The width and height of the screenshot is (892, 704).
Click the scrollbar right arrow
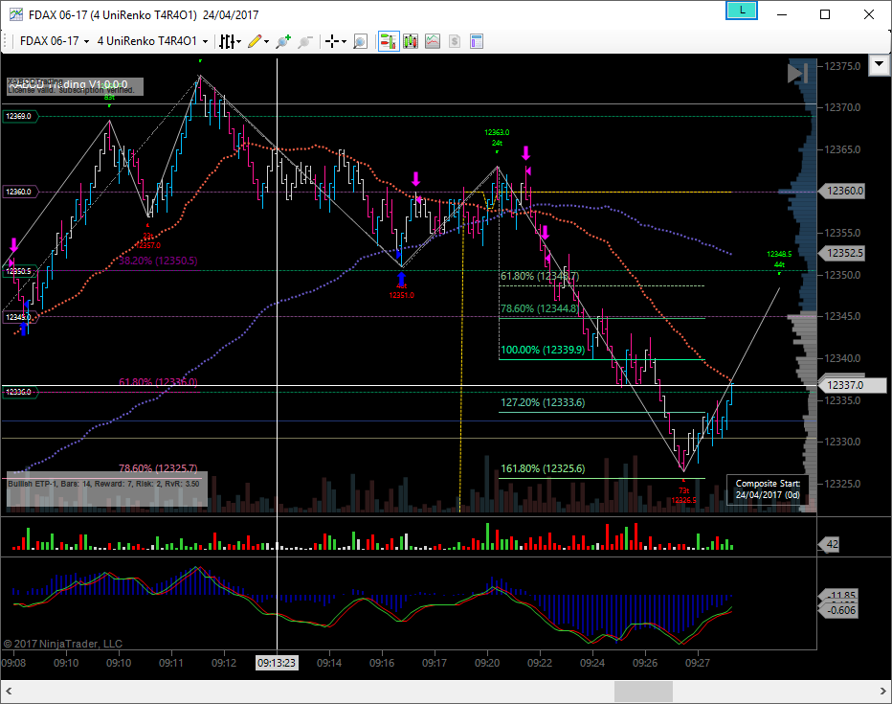(882, 692)
